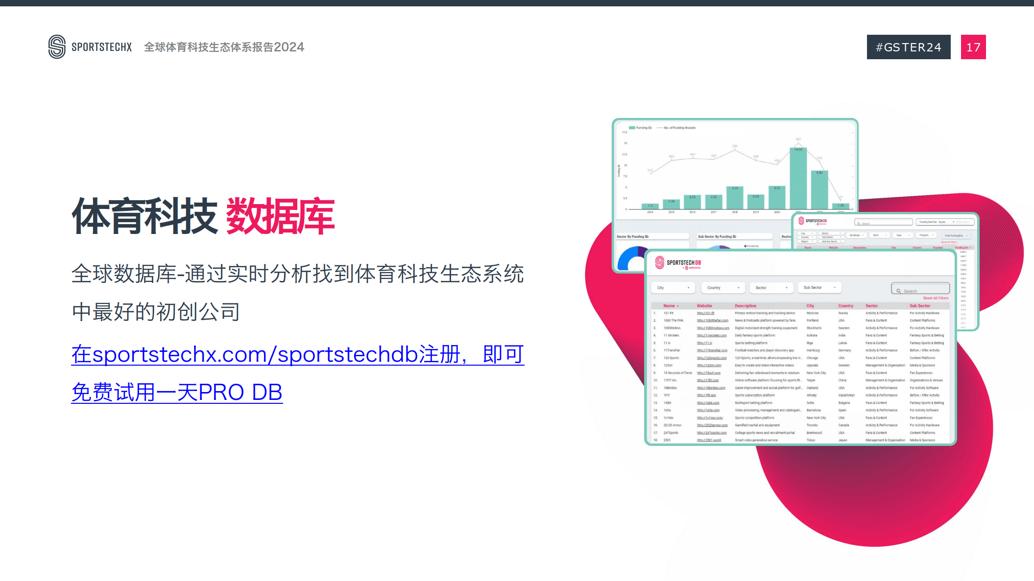Click the 'Organisations & Venues' sub sector cell
The height and width of the screenshot is (581, 1034).
926,380
